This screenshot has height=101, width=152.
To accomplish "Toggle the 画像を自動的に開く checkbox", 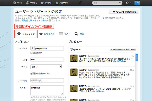I will point(31,73).
